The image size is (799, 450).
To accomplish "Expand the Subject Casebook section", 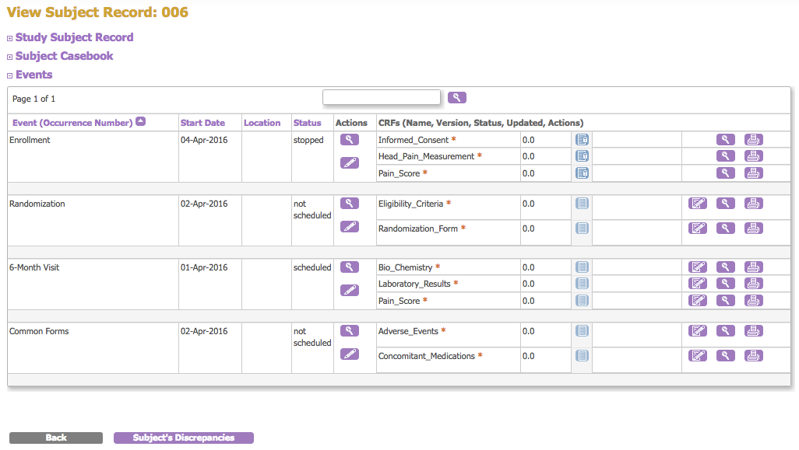I will click(64, 56).
